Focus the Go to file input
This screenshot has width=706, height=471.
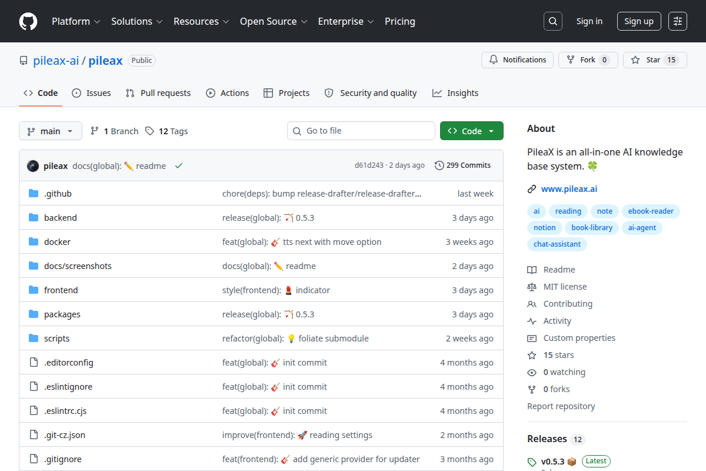pos(361,131)
